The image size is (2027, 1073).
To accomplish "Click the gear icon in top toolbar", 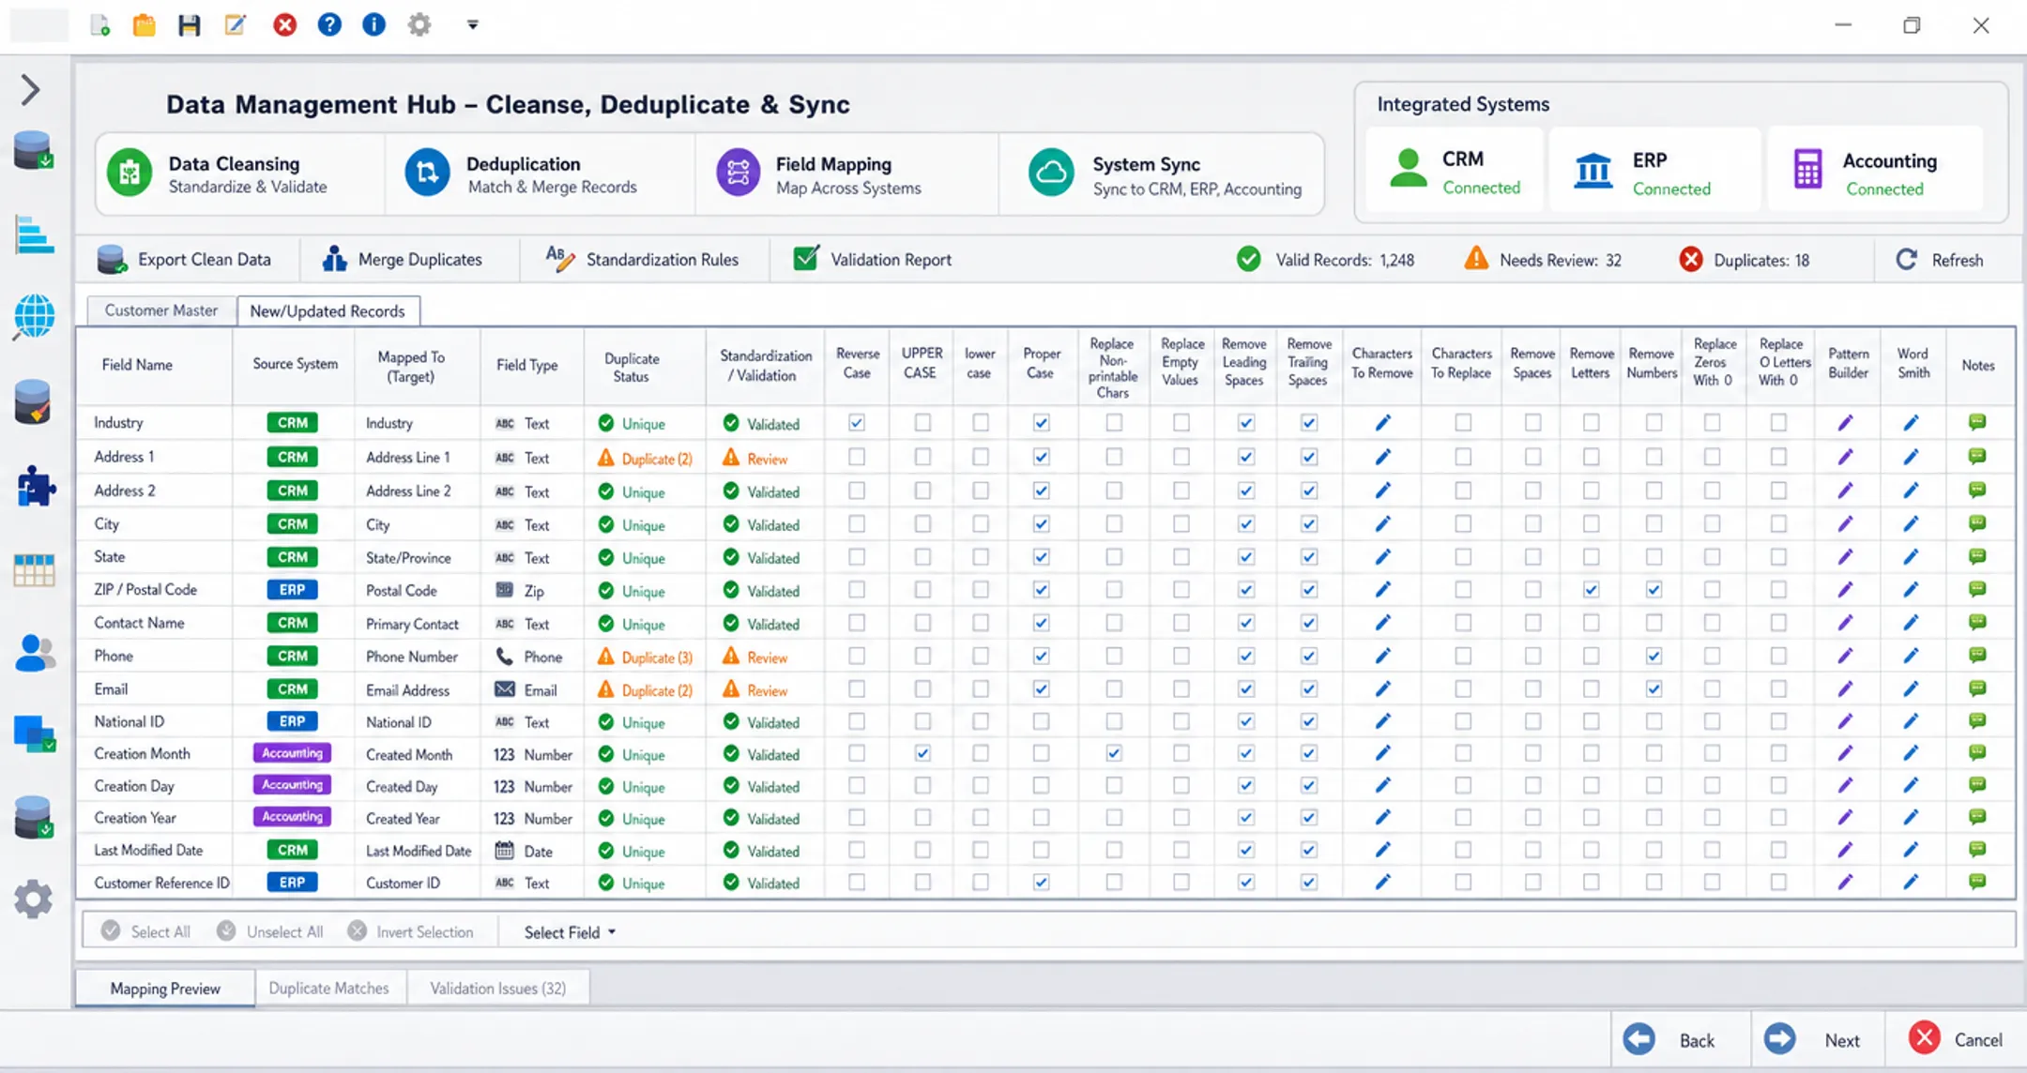I will (x=419, y=25).
